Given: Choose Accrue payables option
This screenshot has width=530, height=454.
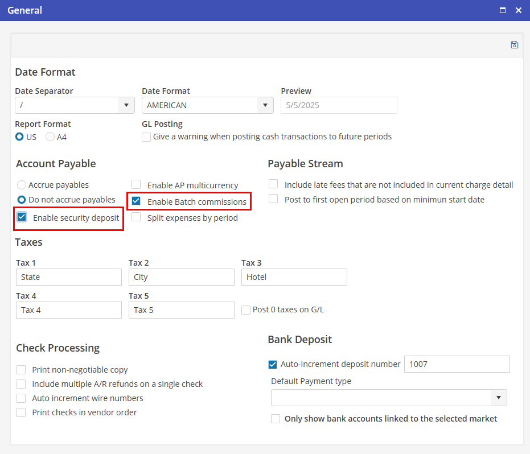Looking at the screenshot, I should click(x=22, y=185).
